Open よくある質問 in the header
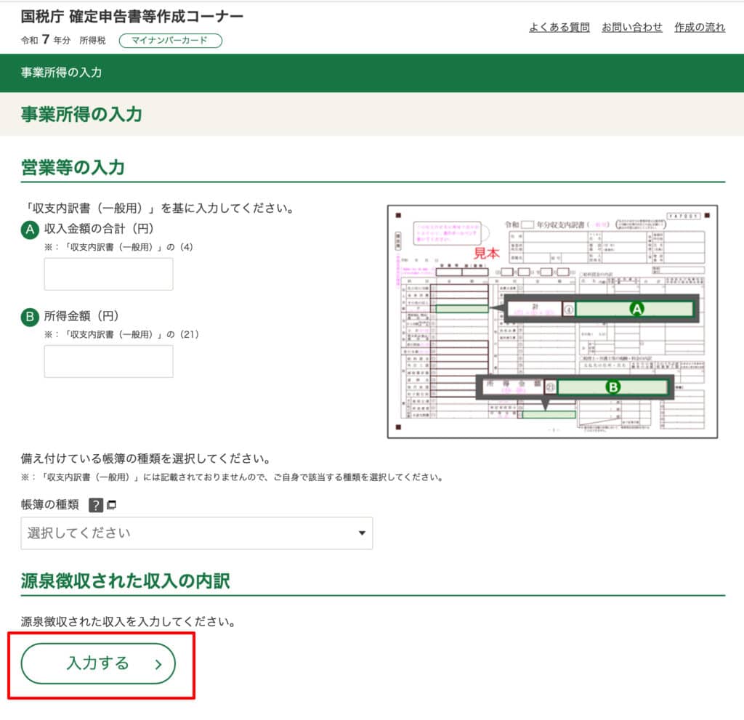 (x=559, y=28)
